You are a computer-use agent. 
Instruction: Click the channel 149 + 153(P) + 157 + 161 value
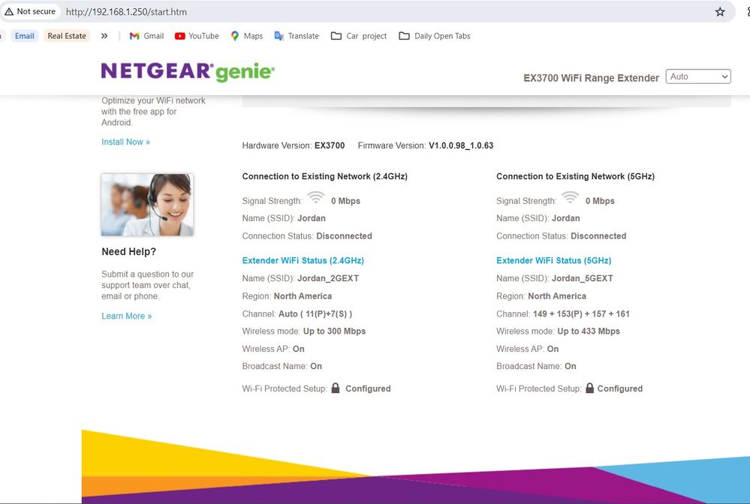click(581, 313)
